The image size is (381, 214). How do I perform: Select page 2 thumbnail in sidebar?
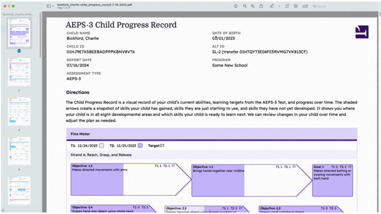click(x=19, y=72)
